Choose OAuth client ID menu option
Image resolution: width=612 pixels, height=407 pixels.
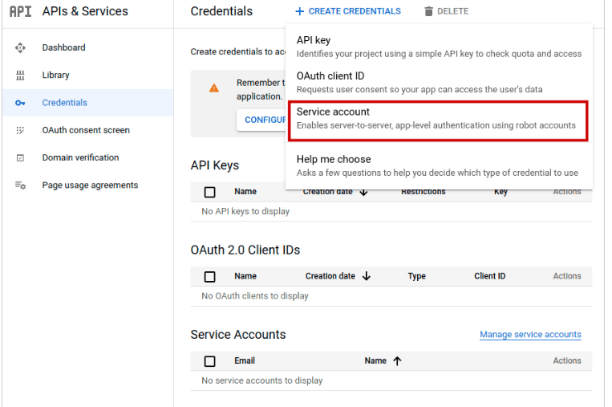coord(439,83)
